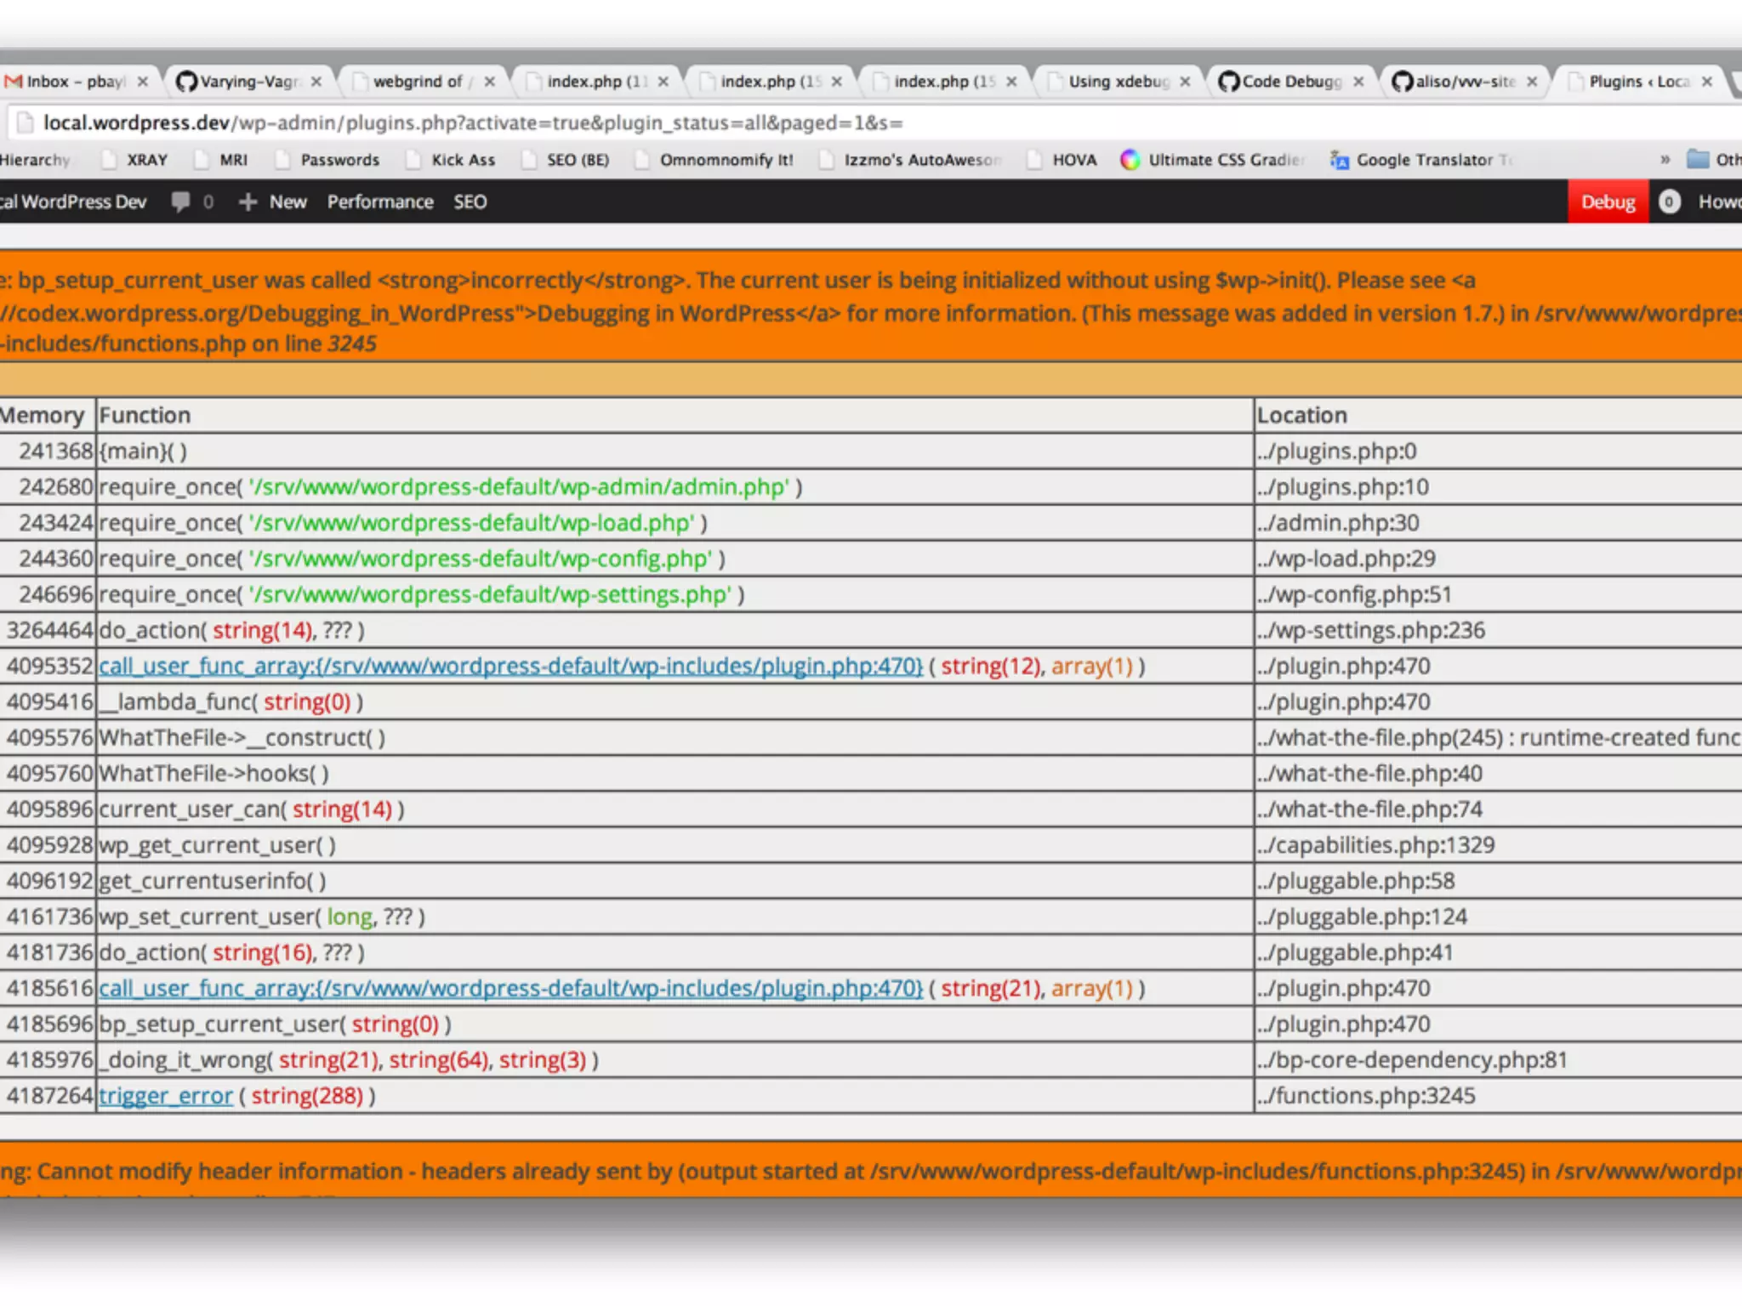Viewport: 1742px width, 1306px height.
Task: Close the aliso/vvv-site tab
Action: tap(1532, 82)
